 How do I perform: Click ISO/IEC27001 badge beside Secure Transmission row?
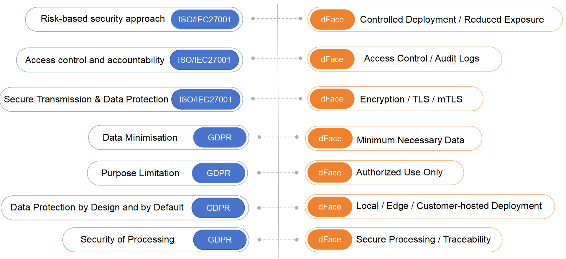pos(205,99)
